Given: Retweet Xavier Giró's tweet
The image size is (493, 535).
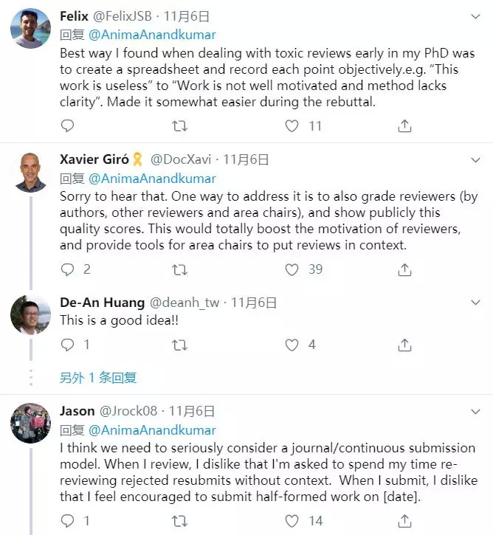Looking at the screenshot, I should click(x=179, y=270).
